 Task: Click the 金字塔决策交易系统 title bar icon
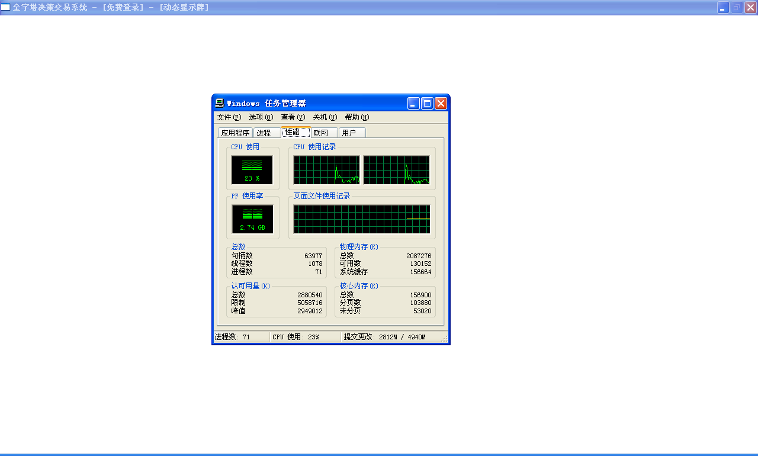[x=5, y=7]
